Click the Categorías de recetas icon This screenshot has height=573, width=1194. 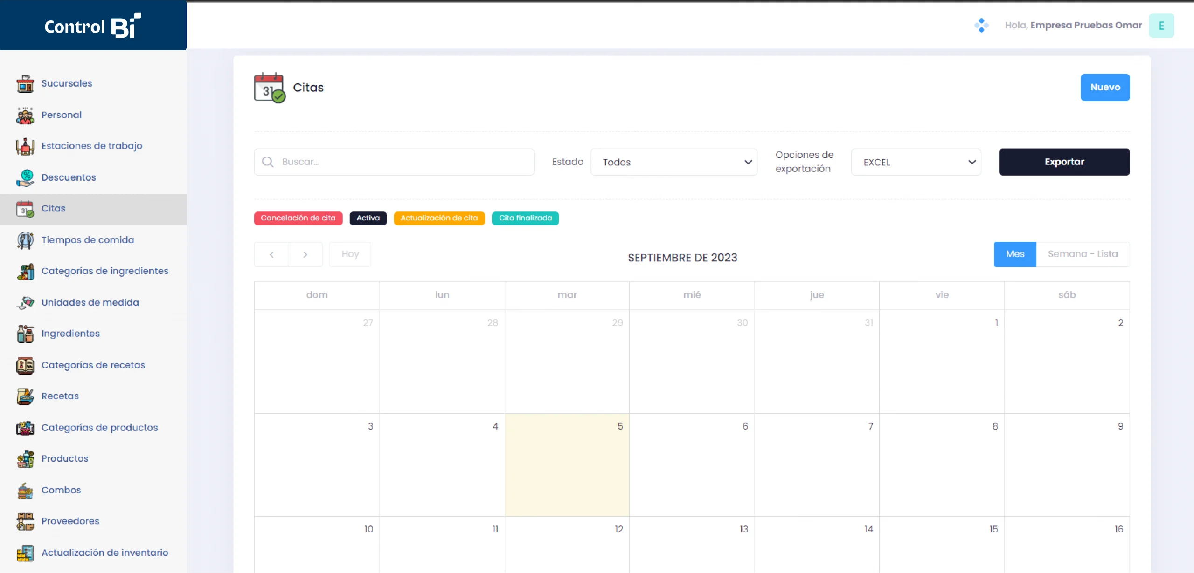[x=25, y=365]
